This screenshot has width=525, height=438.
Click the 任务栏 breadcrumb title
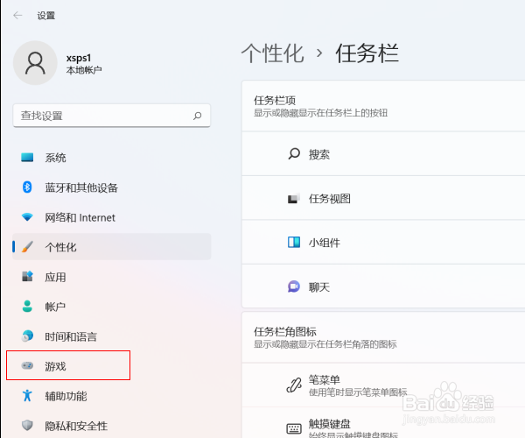(x=367, y=53)
